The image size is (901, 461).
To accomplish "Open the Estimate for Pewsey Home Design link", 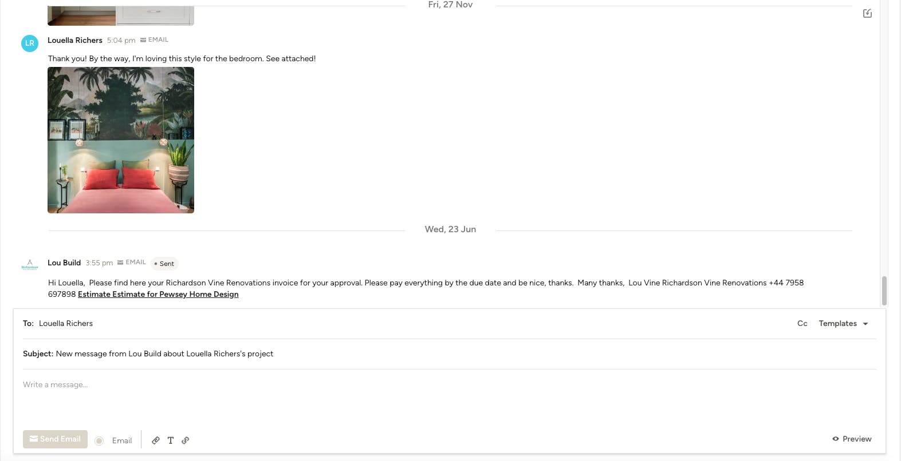I will 158,295.
